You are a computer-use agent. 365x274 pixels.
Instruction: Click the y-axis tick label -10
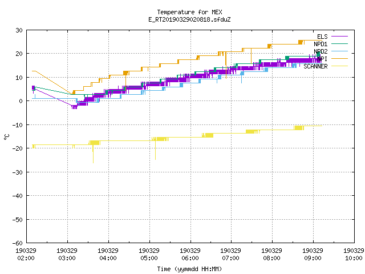[x=18, y=125]
